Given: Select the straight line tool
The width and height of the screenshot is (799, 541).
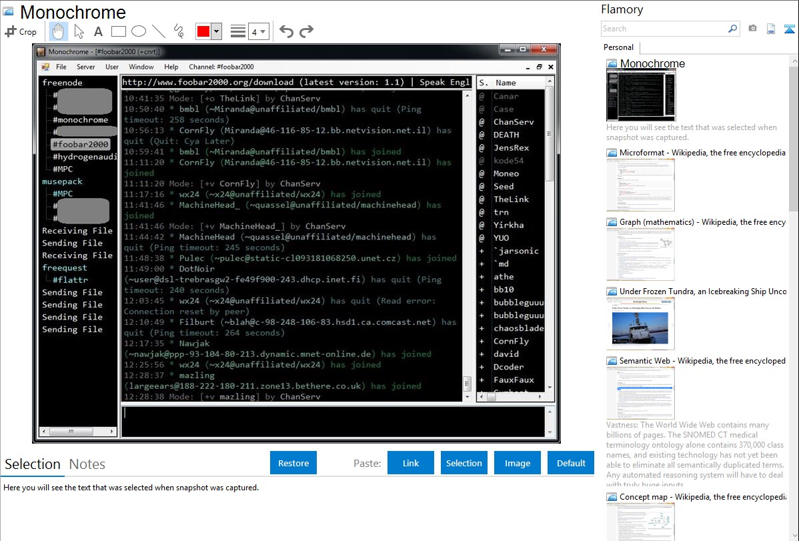Looking at the screenshot, I should click(159, 31).
